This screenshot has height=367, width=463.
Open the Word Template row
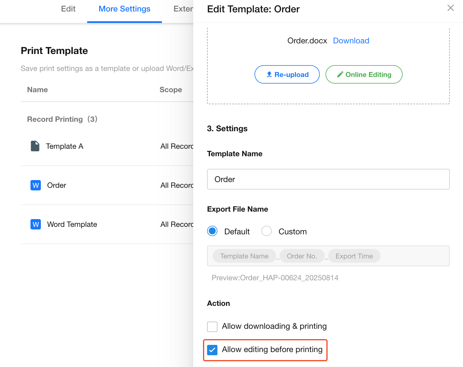(72, 224)
